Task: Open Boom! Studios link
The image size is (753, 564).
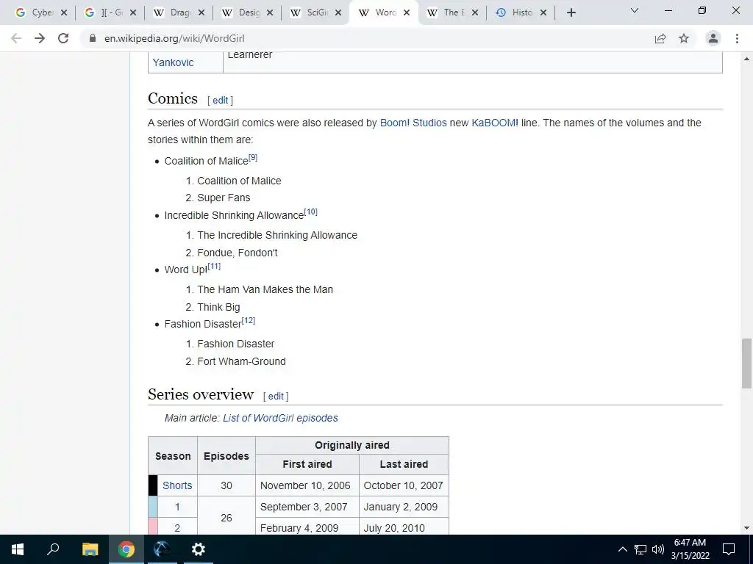Action: click(413, 123)
